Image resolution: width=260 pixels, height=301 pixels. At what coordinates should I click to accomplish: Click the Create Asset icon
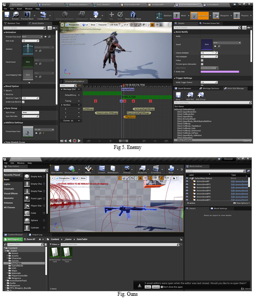(x=43, y=15)
